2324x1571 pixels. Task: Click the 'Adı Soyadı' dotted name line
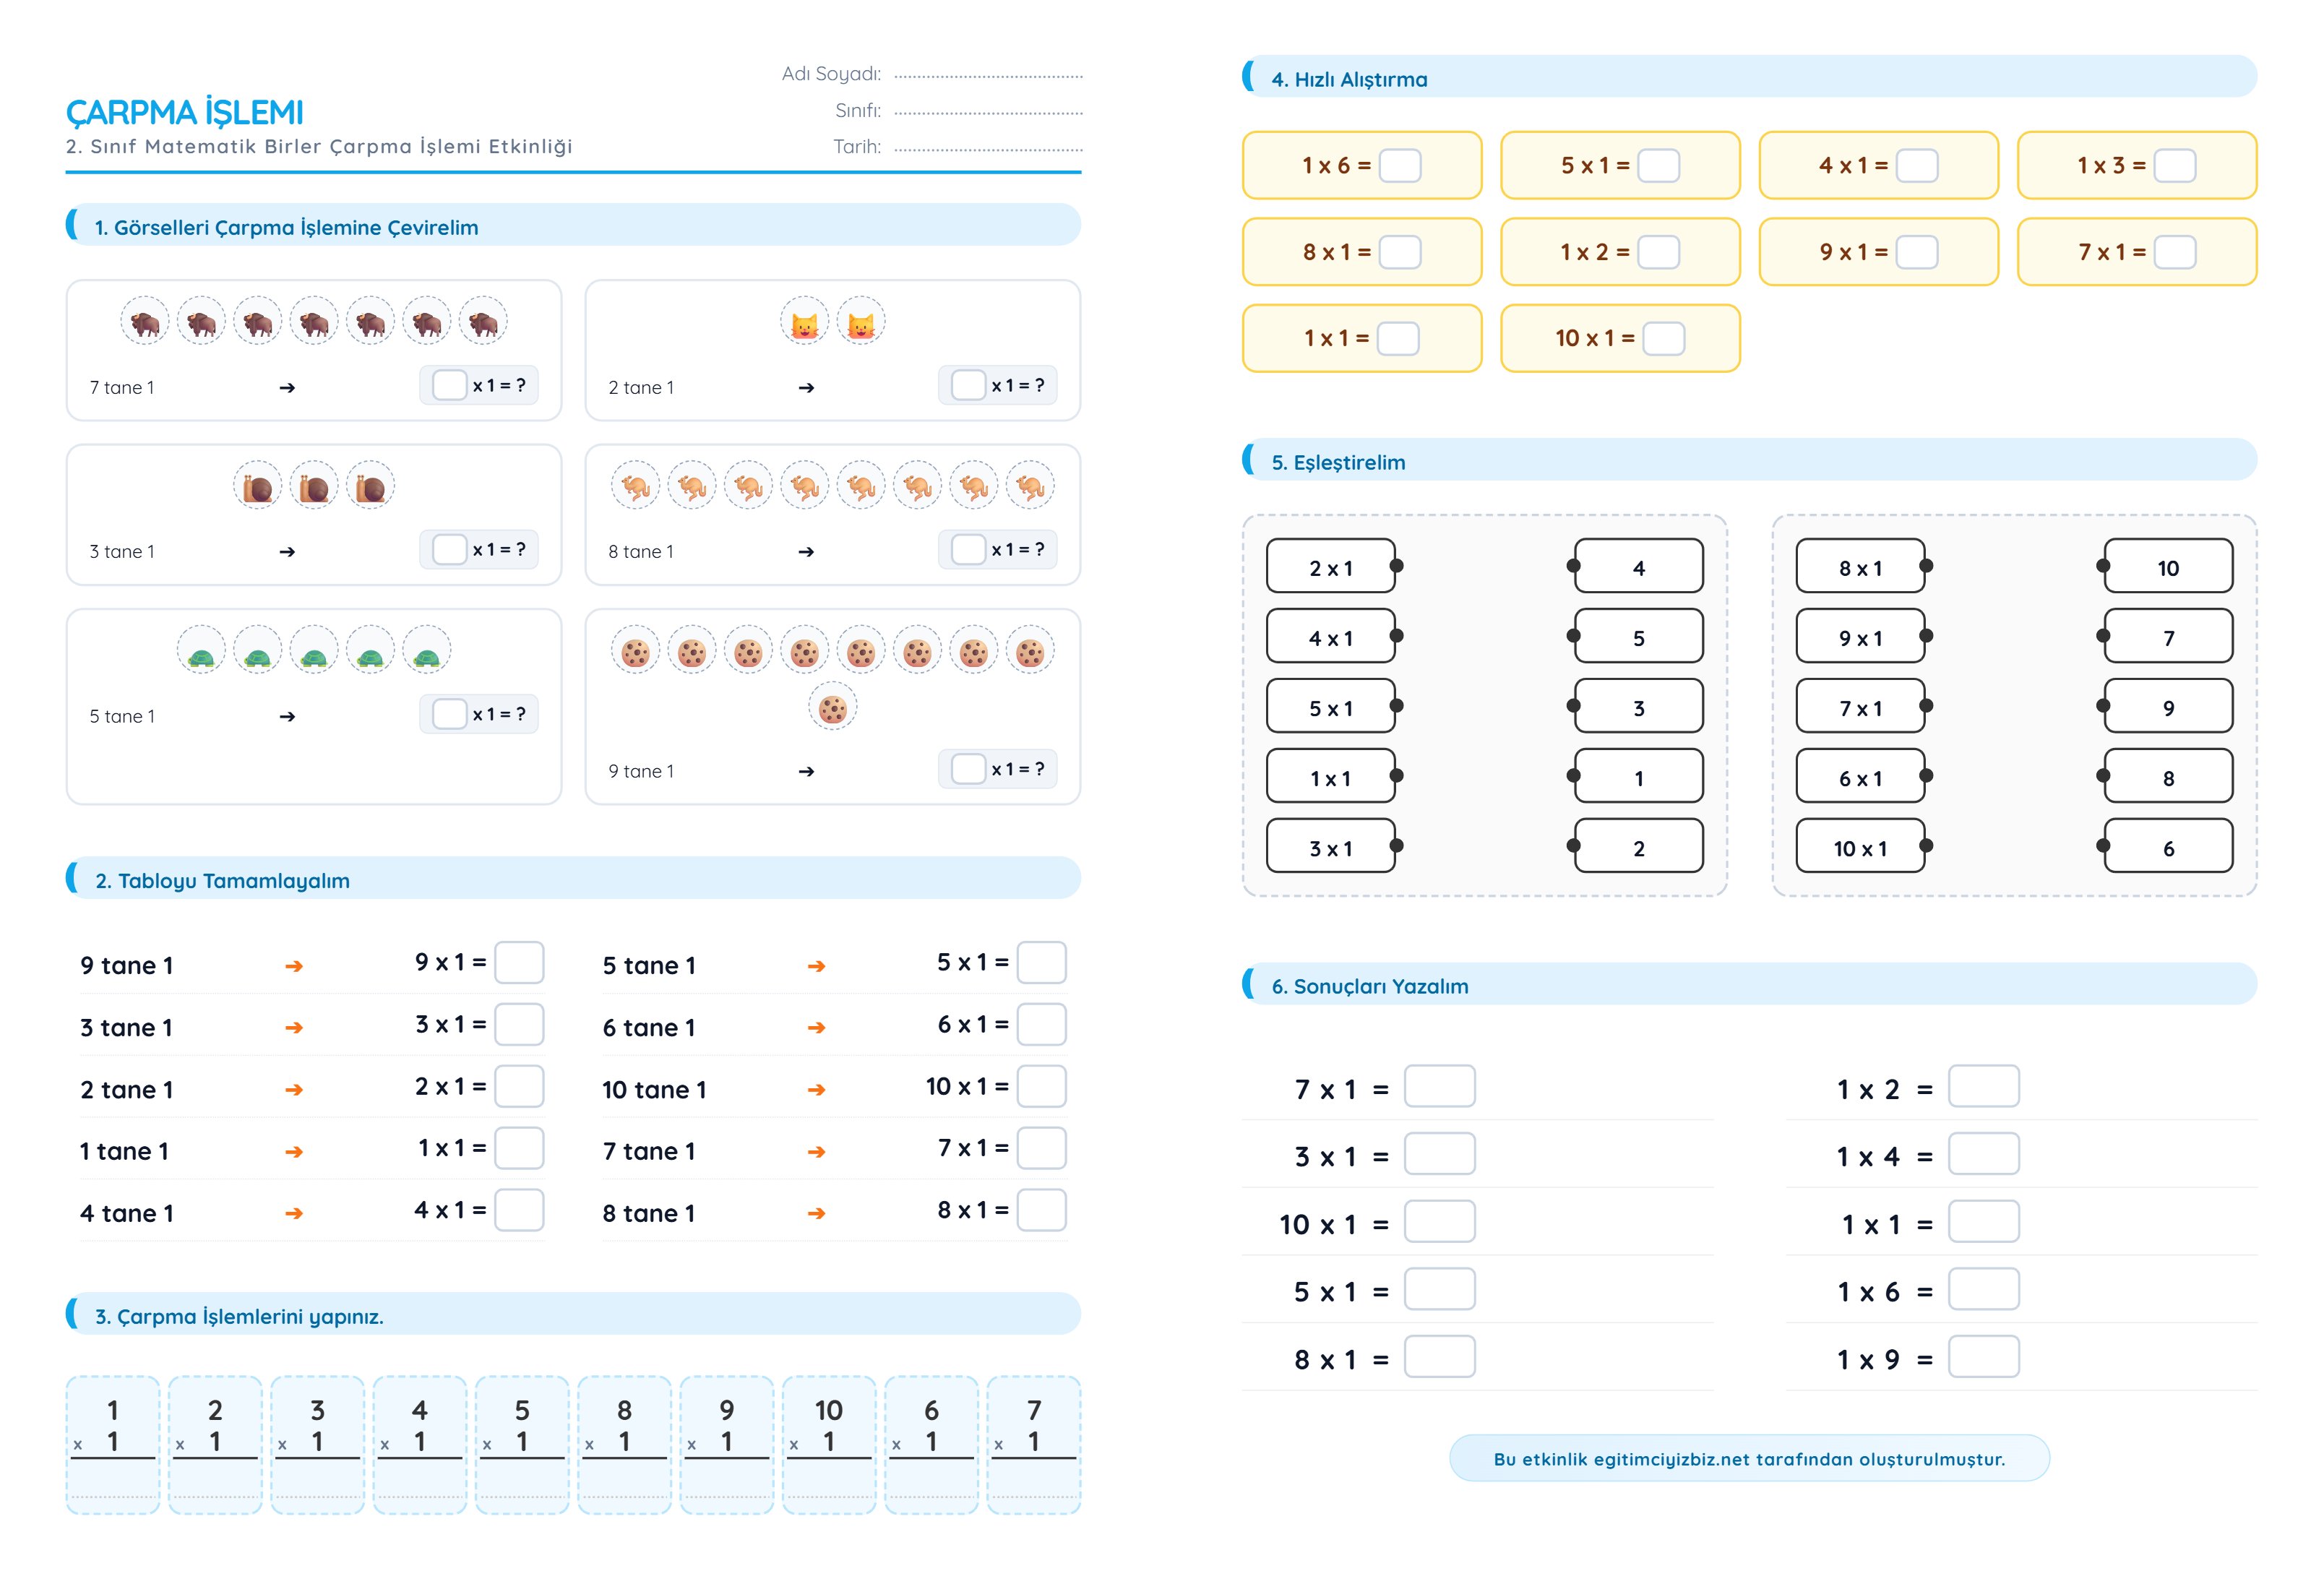tap(988, 75)
